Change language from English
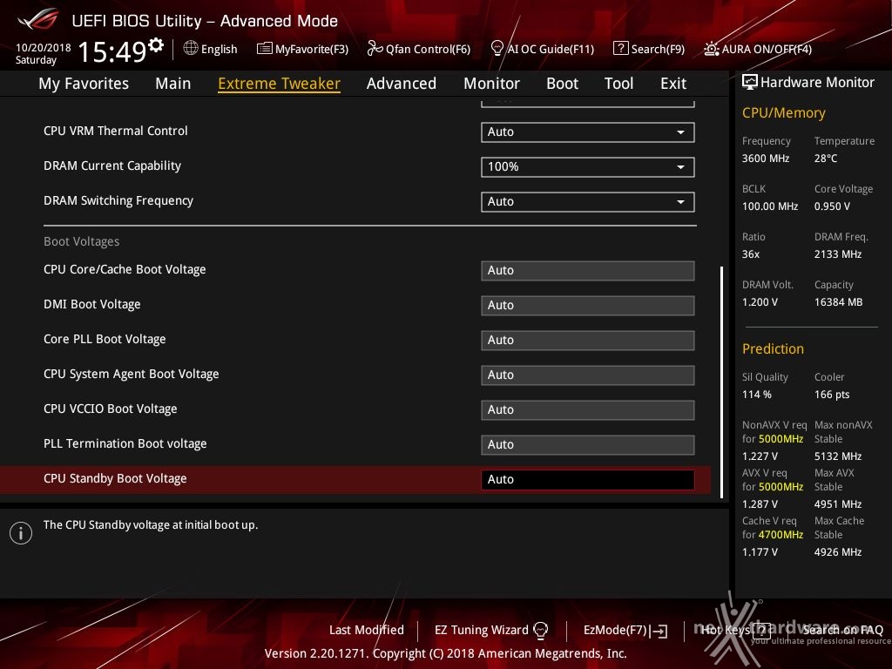Screen dimensions: 892x669 coord(219,49)
